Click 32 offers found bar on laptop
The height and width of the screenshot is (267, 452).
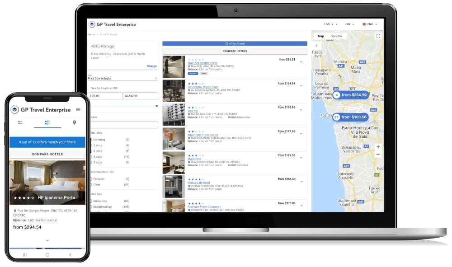[235, 43]
